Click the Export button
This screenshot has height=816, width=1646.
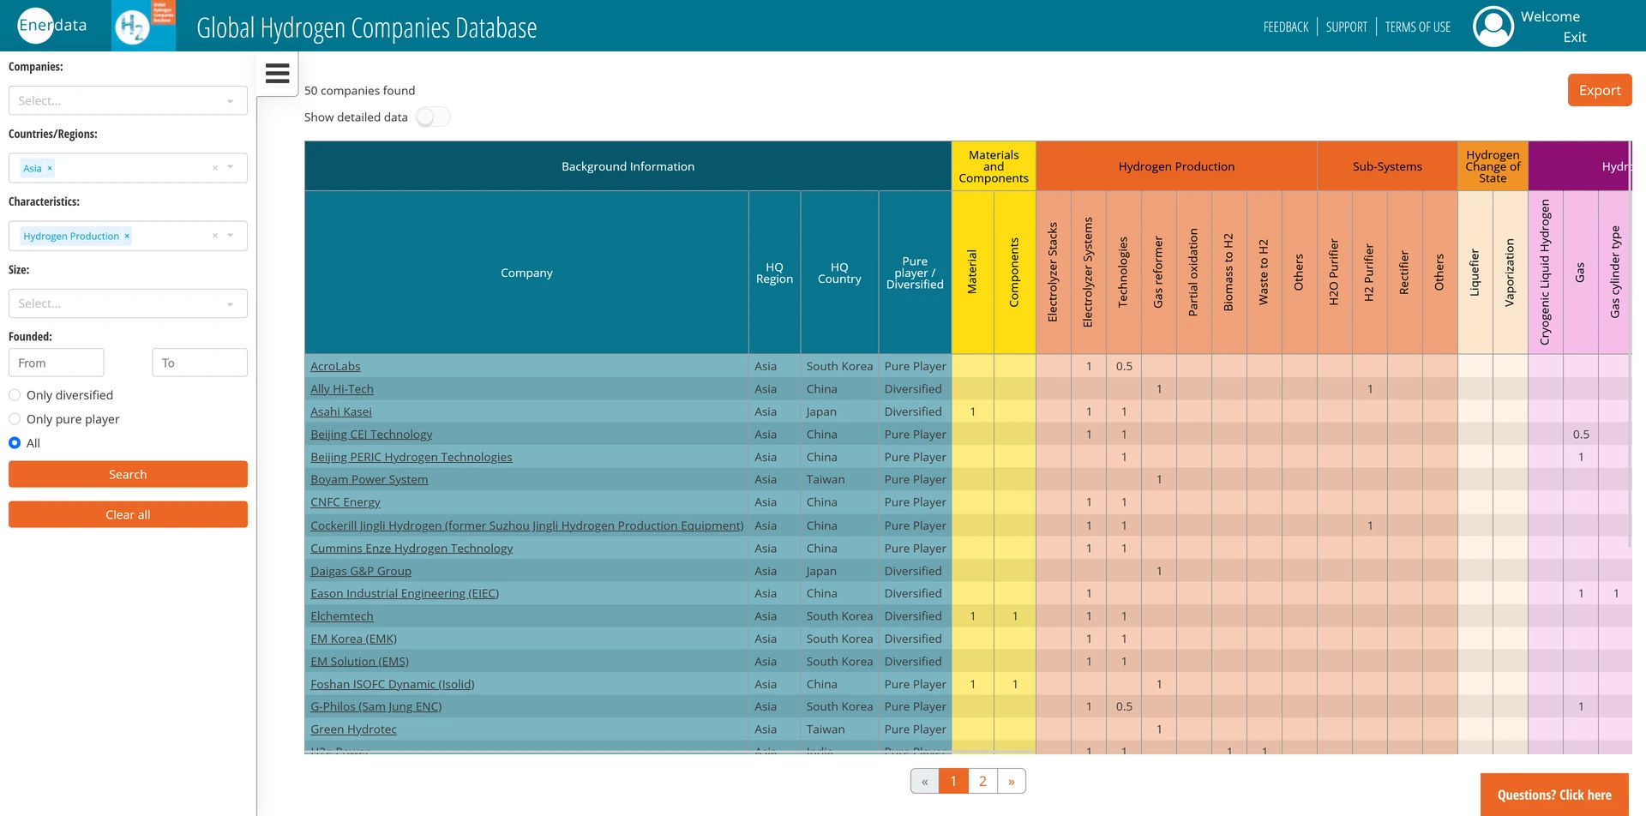[x=1600, y=90]
